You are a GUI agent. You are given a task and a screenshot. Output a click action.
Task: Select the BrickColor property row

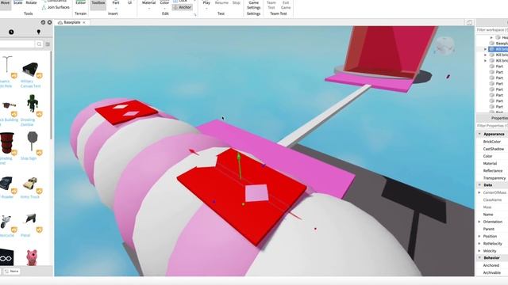point(492,142)
